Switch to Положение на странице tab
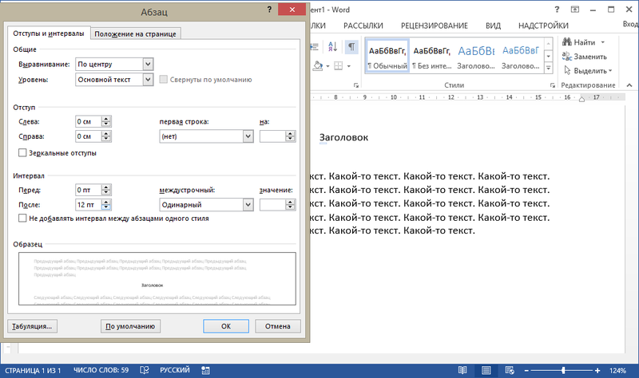639x378 pixels. [x=136, y=33]
